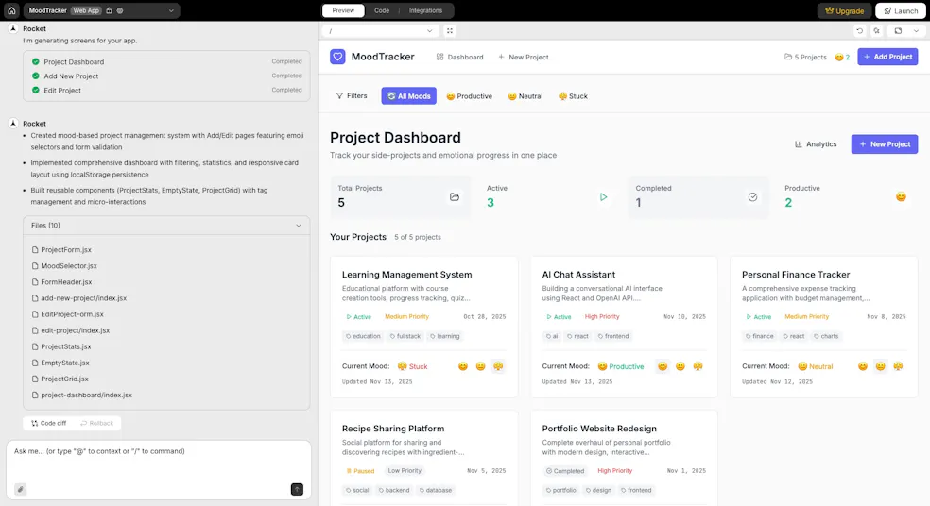This screenshot has width=930, height=506.
Task: Open the device view chevron dropdown
Action: 917,31
